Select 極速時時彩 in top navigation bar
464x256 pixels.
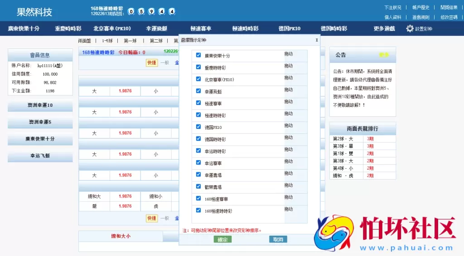coord(245,28)
